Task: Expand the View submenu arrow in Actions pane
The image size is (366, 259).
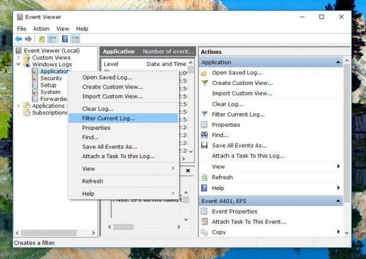Action: coord(338,166)
